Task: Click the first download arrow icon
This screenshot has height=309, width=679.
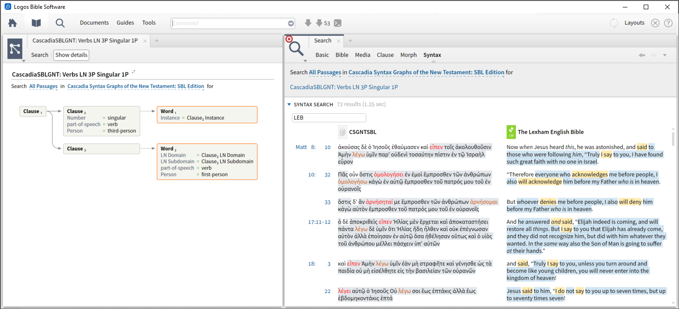Action: [x=308, y=23]
